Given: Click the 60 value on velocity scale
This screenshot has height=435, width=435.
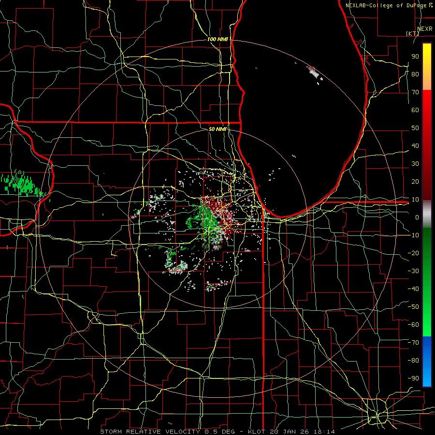Looking at the screenshot, I should point(415,110).
